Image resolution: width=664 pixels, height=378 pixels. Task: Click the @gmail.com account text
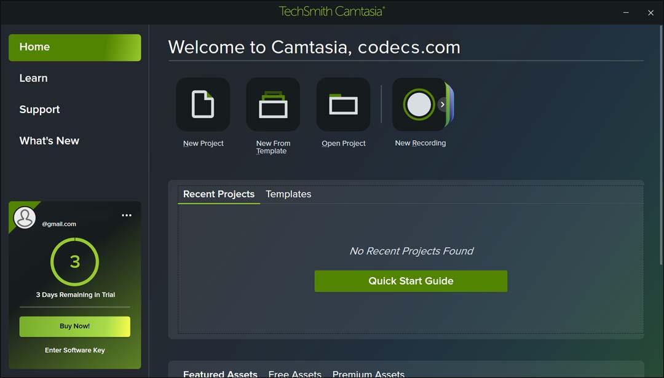59,224
